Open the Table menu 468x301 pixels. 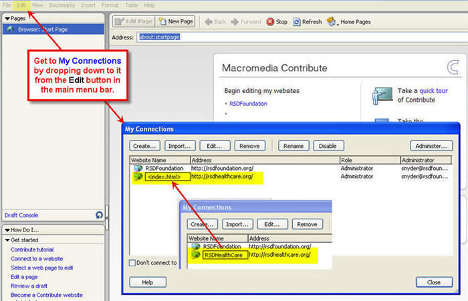132,5
